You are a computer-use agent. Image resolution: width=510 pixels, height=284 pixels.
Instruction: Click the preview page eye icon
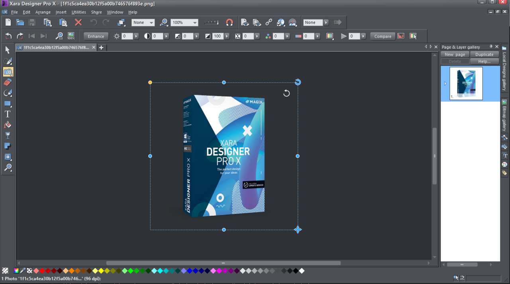[245, 23]
